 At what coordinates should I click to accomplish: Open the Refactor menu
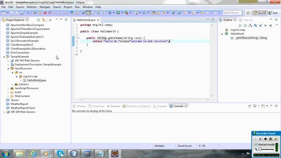coord(32,7)
